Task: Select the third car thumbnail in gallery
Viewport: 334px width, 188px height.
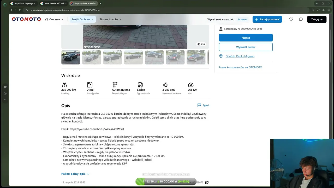Action: [x=112, y=57]
